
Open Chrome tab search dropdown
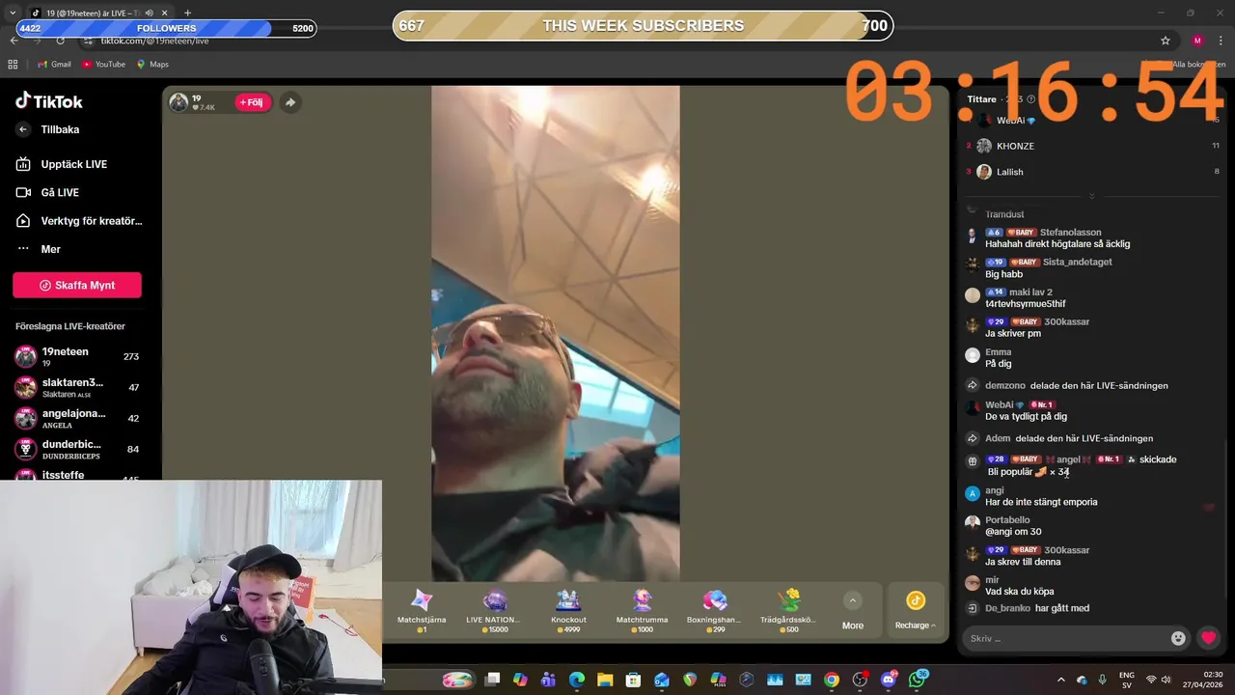coord(12,13)
